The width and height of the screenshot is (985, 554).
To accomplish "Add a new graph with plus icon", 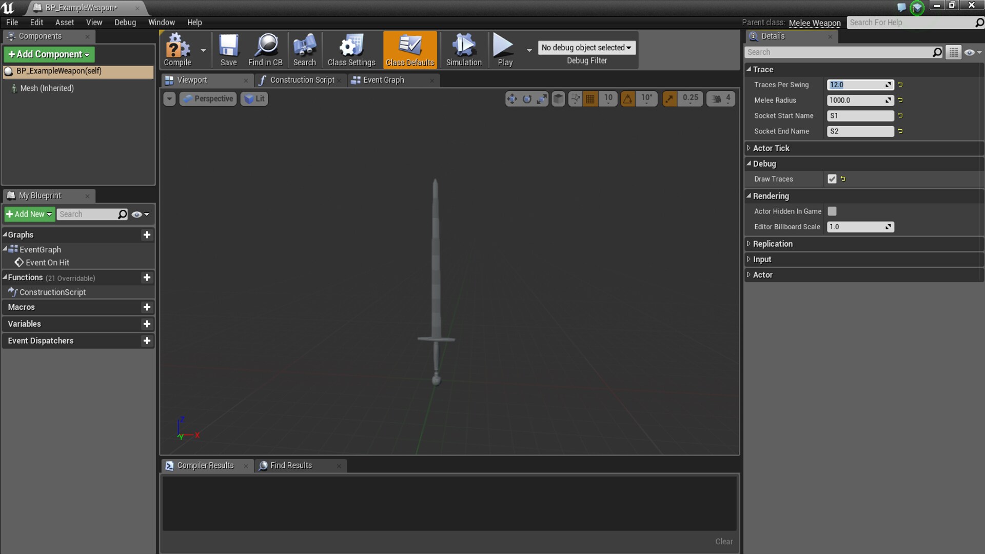I will [x=147, y=234].
